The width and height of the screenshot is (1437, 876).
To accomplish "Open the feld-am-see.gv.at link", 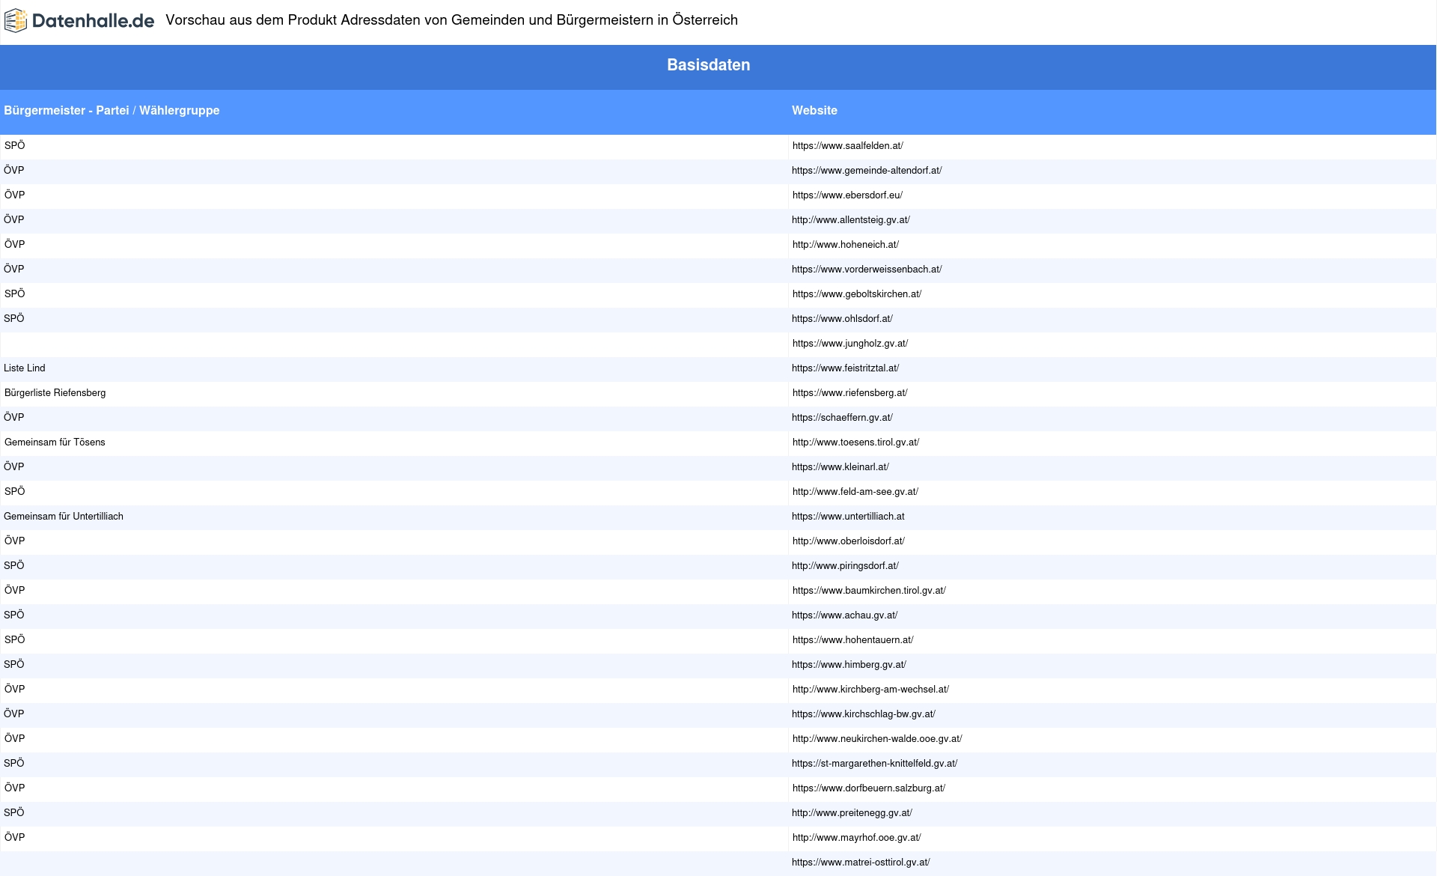I will point(855,492).
